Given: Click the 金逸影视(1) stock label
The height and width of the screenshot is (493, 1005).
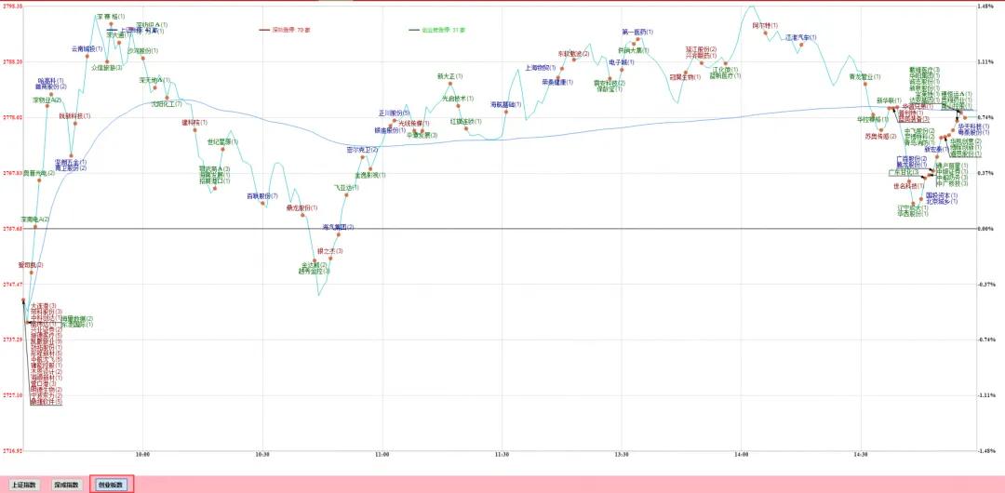Looking at the screenshot, I should point(370,174).
